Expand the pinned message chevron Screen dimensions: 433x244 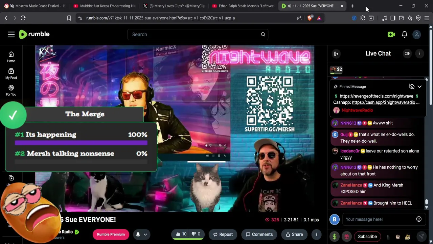click(419, 86)
